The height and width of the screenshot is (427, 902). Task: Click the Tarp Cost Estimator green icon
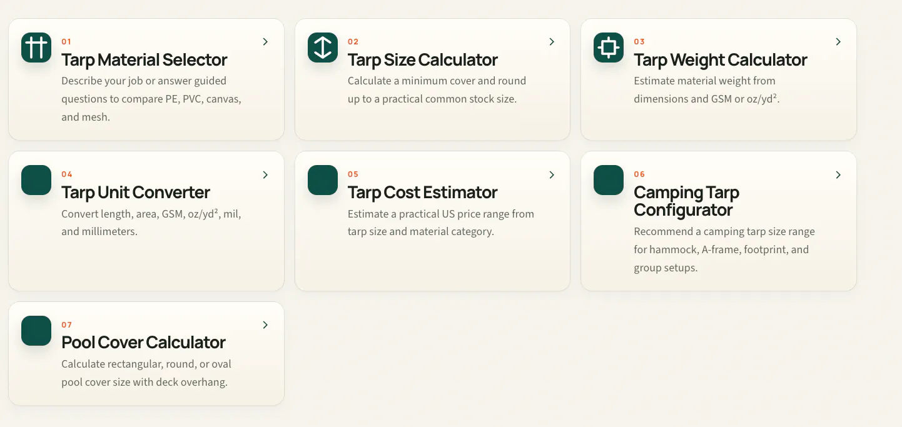(323, 180)
